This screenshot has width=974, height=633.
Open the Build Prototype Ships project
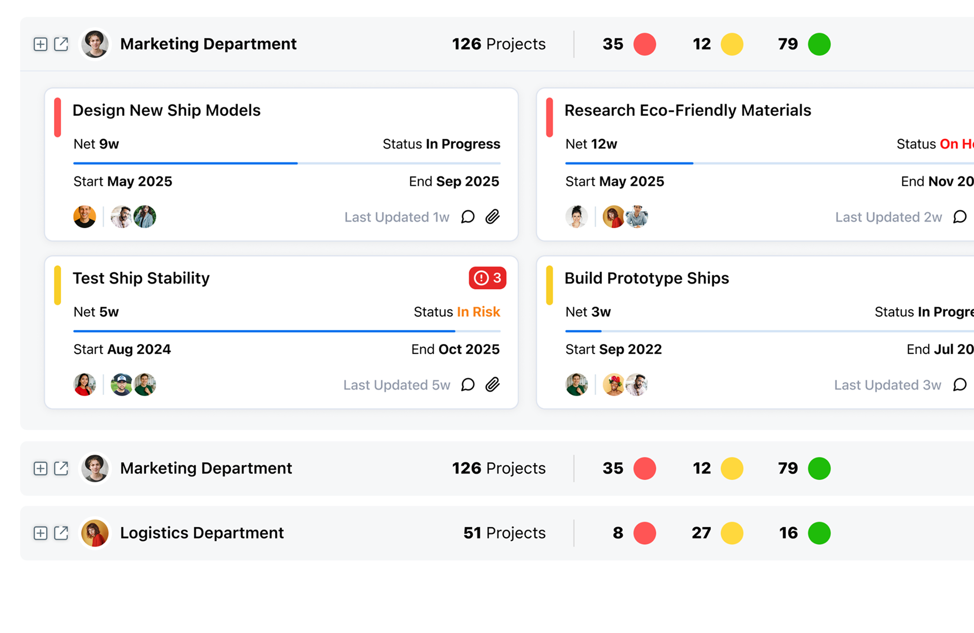[646, 278]
